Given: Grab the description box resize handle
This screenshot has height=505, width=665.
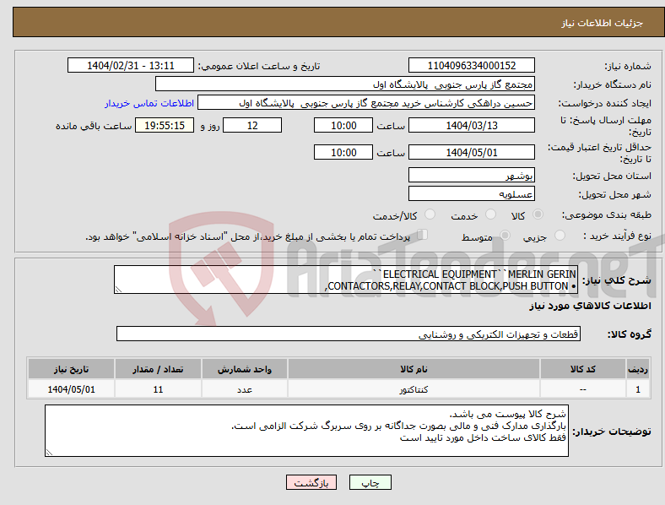Looking at the screenshot, I should [x=118, y=290].
